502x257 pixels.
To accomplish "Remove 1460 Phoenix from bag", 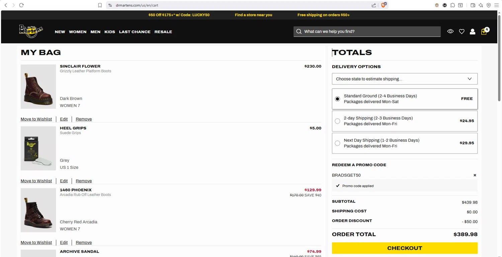I will tap(84, 243).
